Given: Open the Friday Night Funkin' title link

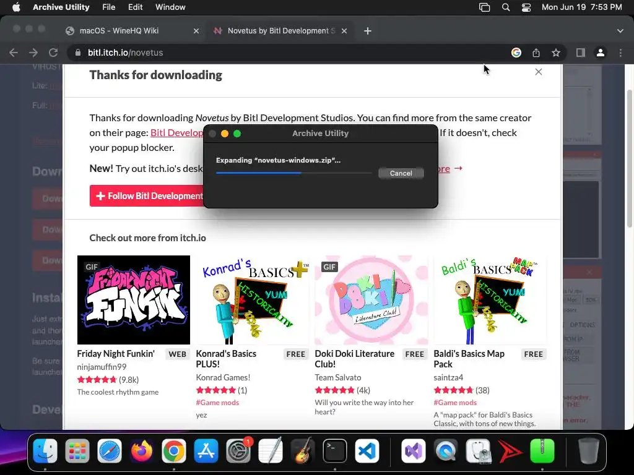Looking at the screenshot, I should 116,354.
